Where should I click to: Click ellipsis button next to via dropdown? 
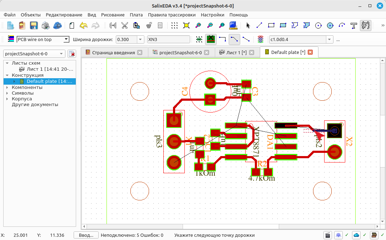coord(338,40)
